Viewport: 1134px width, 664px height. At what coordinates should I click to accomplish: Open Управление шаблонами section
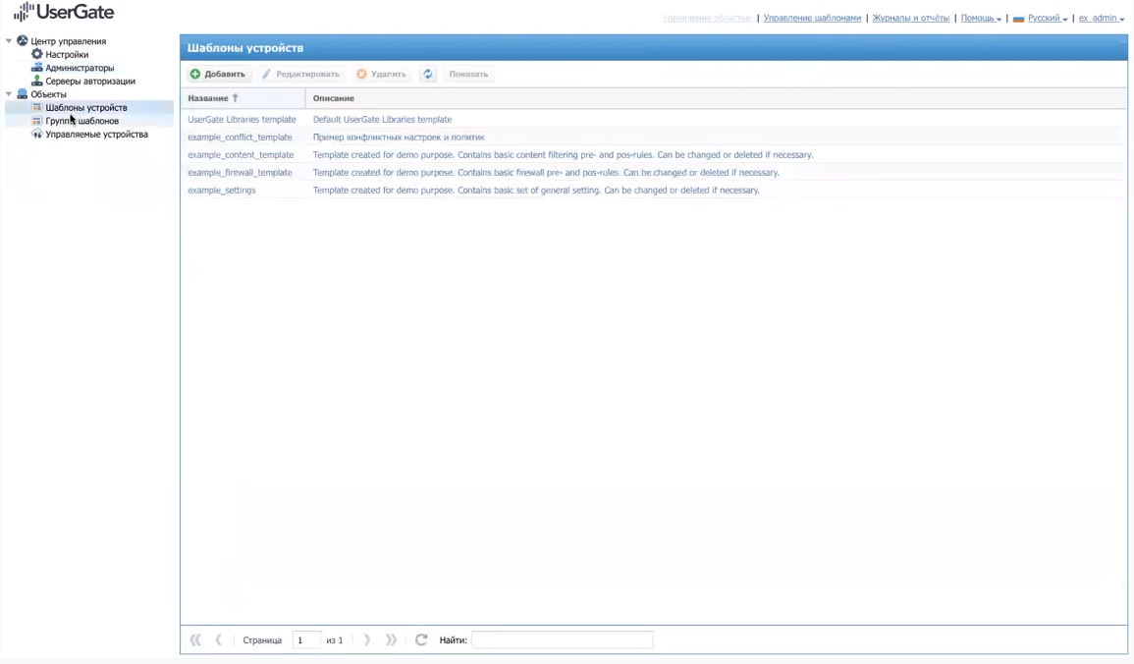coord(812,18)
